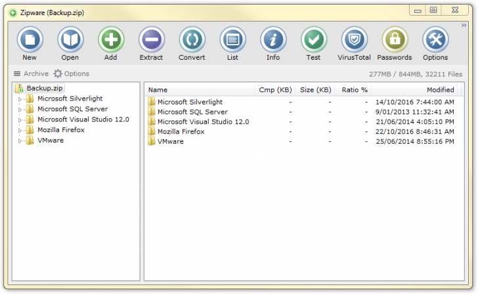Click the date 14/10/2016 7:44:00 AM
This screenshot has height=295, width=478.
[414, 102]
